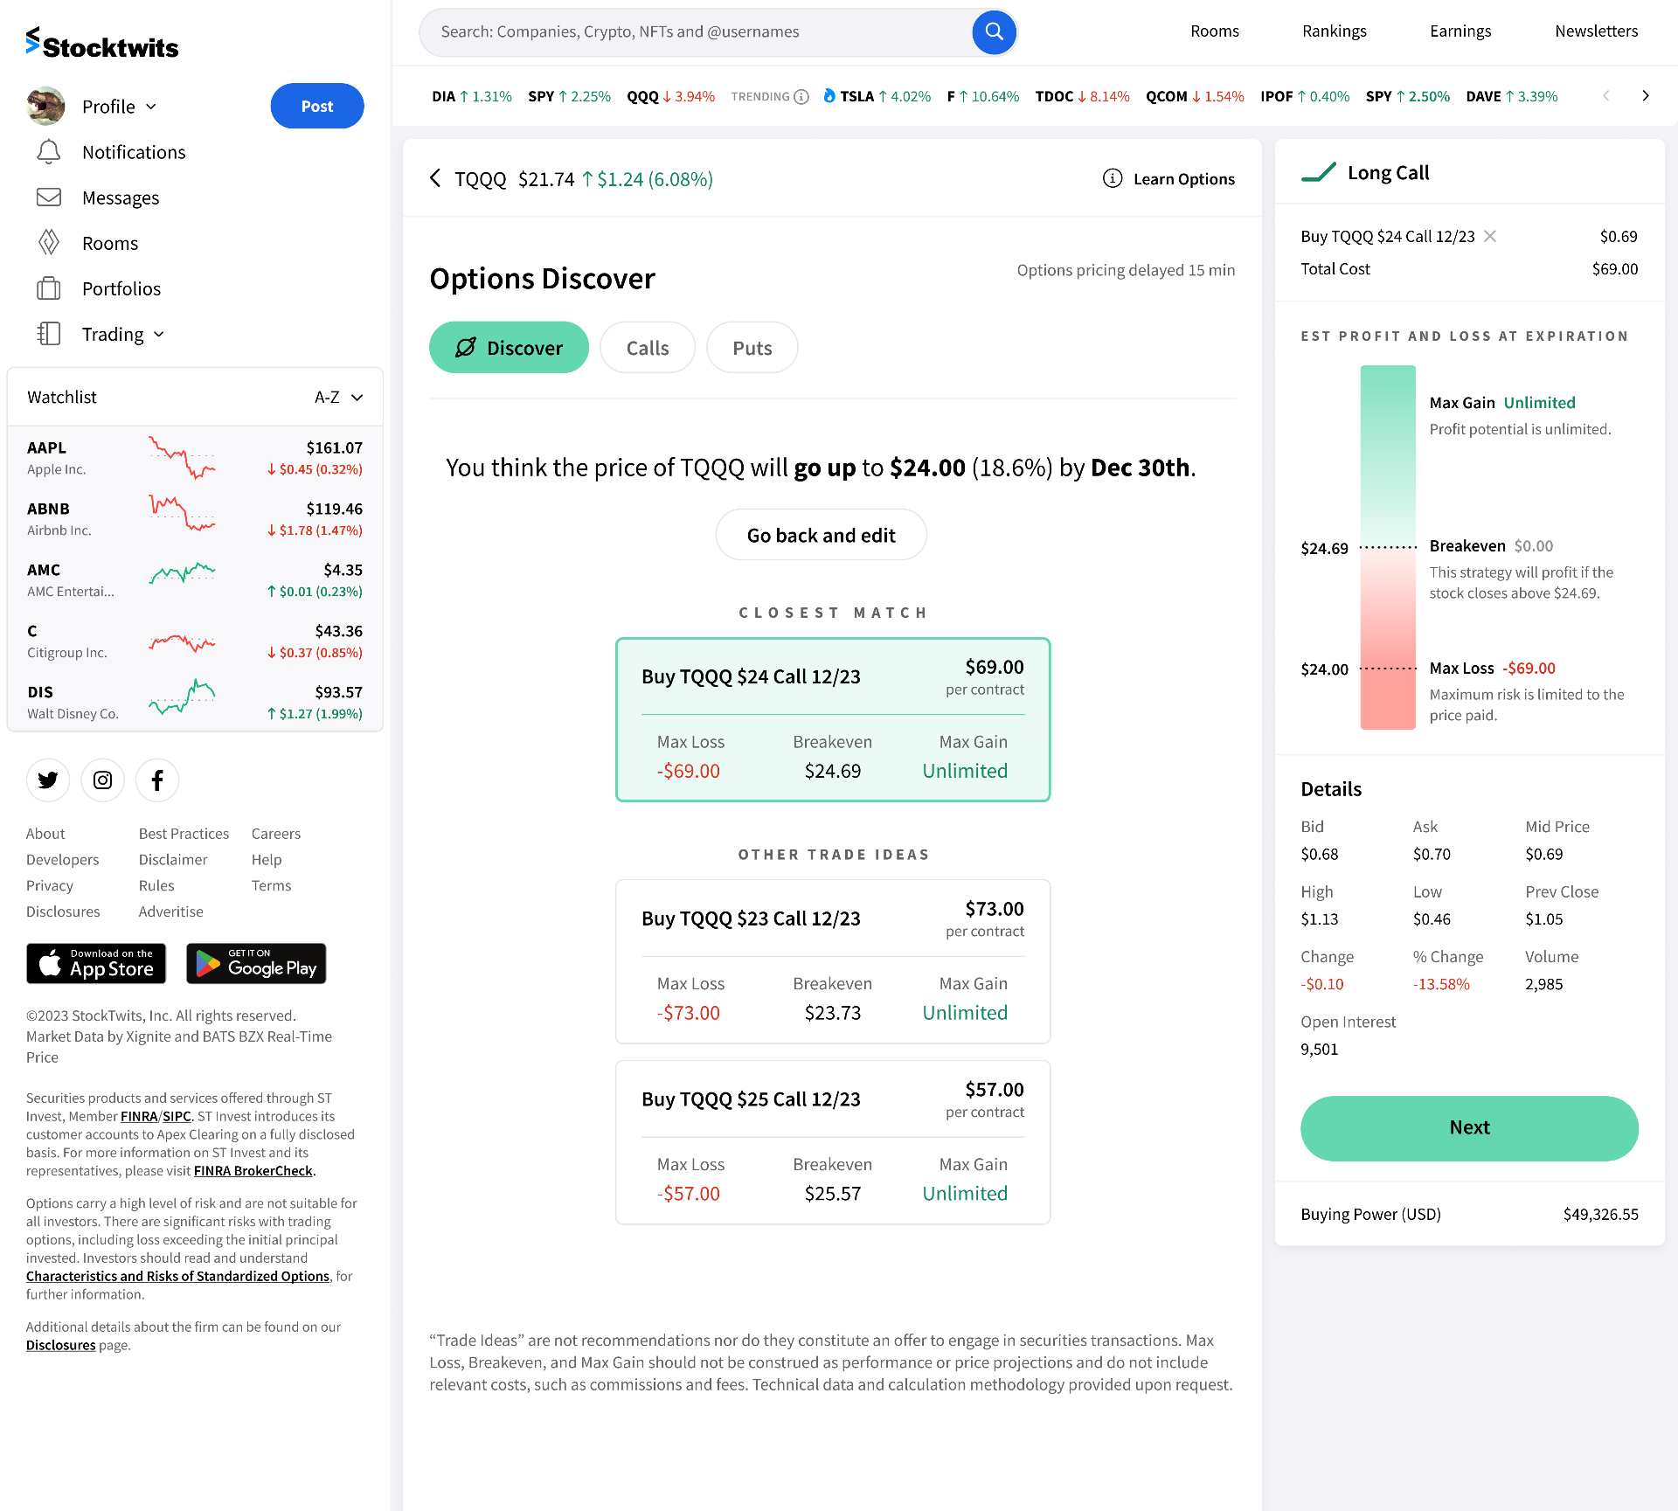Open the Instagram social icon
This screenshot has height=1511, width=1678.
click(102, 780)
